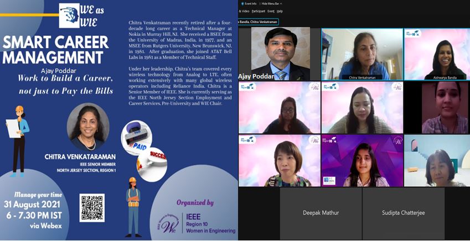Select Deepak Mathur's participant tile
This screenshot has height=241, width=470.
[321, 212]
